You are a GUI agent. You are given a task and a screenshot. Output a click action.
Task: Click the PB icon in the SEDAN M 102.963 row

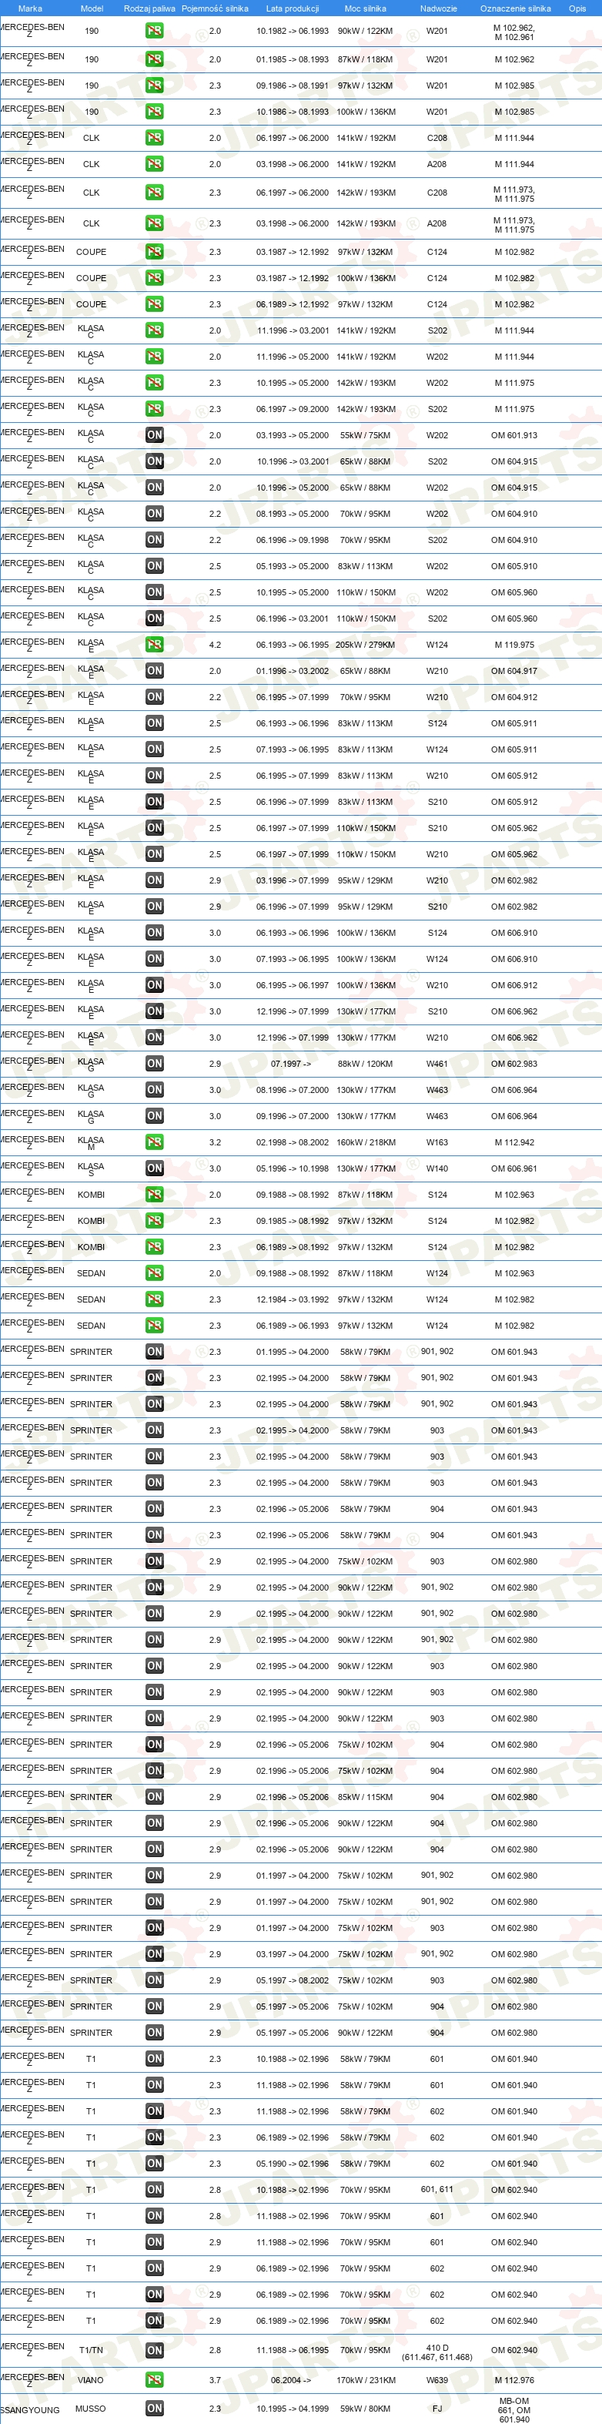click(154, 1274)
